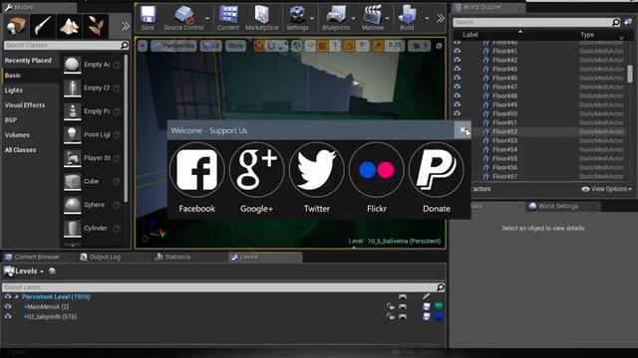Toggle visibility eye for Floor449
The image size is (638, 358).
[x=458, y=104]
